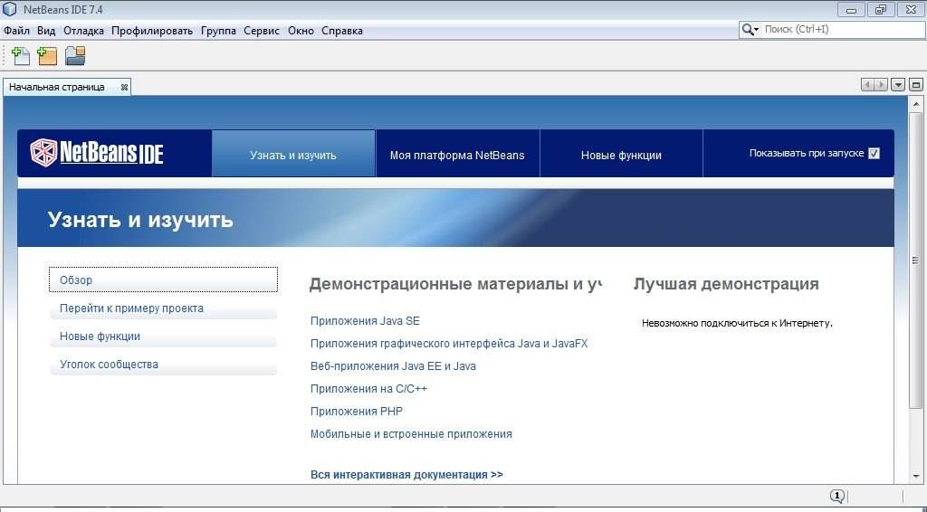Click the vertical scrollbar up arrow

coord(916,104)
